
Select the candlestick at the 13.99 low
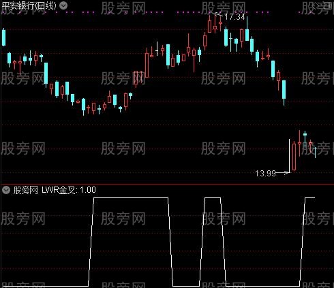289,156
